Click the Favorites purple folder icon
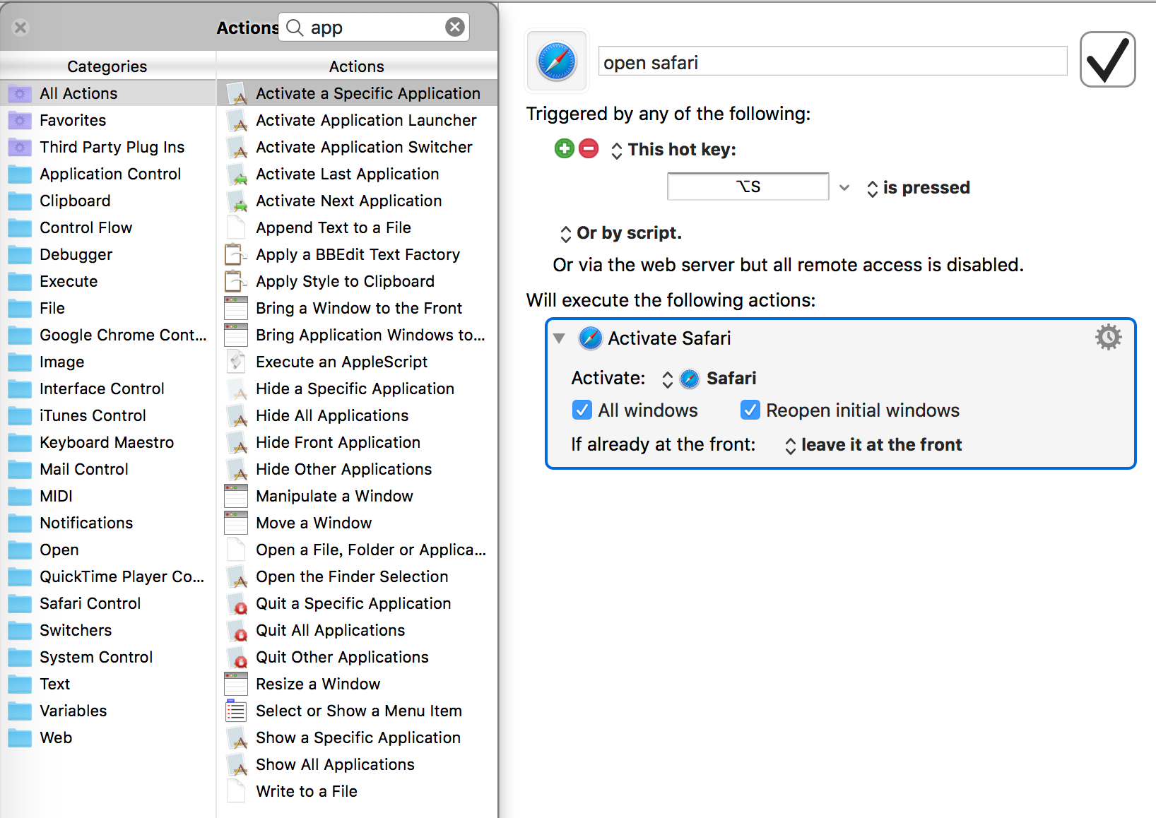Screen dimensions: 1156x818 [x=20, y=120]
